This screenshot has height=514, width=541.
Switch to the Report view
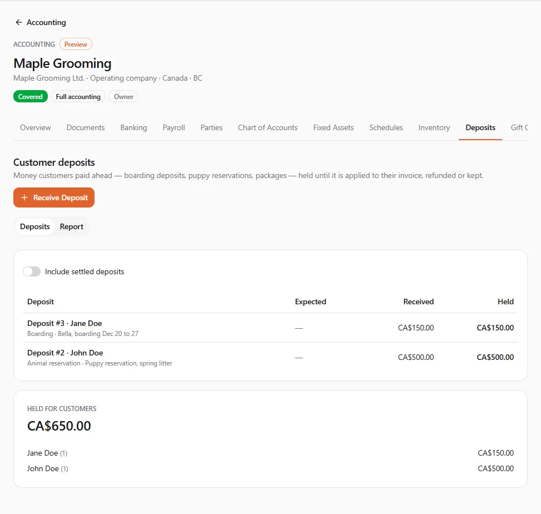[71, 226]
